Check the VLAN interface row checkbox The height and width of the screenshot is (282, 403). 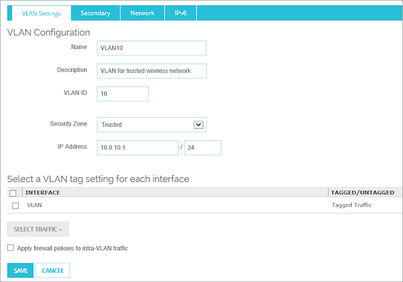[16, 206]
